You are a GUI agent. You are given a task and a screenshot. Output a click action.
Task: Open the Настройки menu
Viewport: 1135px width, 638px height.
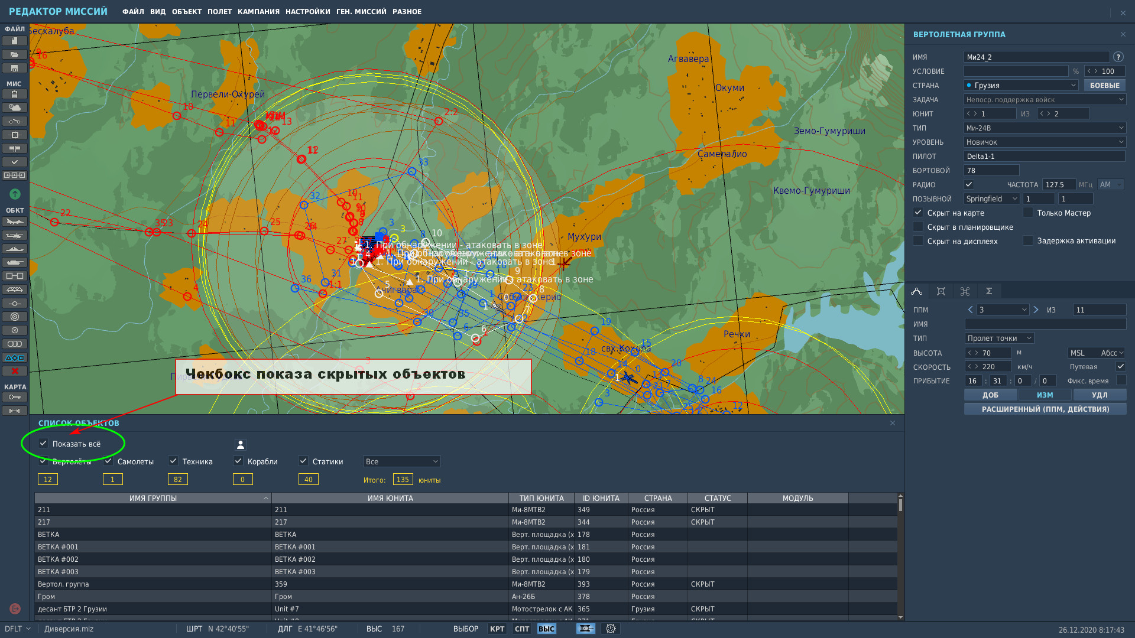(307, 11)
